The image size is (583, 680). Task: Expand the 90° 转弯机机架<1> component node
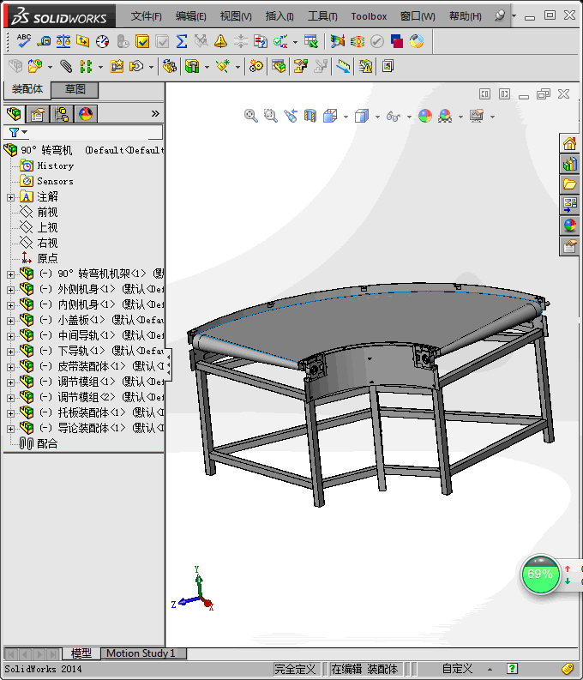10,274
